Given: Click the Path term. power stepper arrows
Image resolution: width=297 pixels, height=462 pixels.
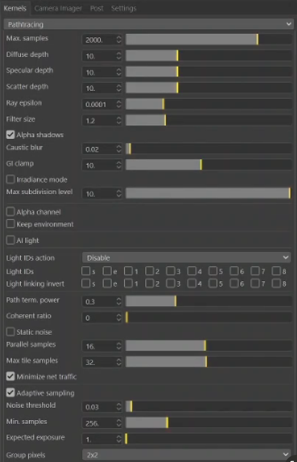Looking at the screenshot, I should 119,301.
